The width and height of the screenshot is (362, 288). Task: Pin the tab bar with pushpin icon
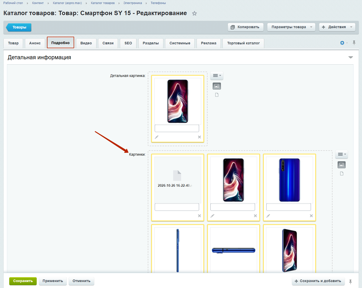[354, 43]
